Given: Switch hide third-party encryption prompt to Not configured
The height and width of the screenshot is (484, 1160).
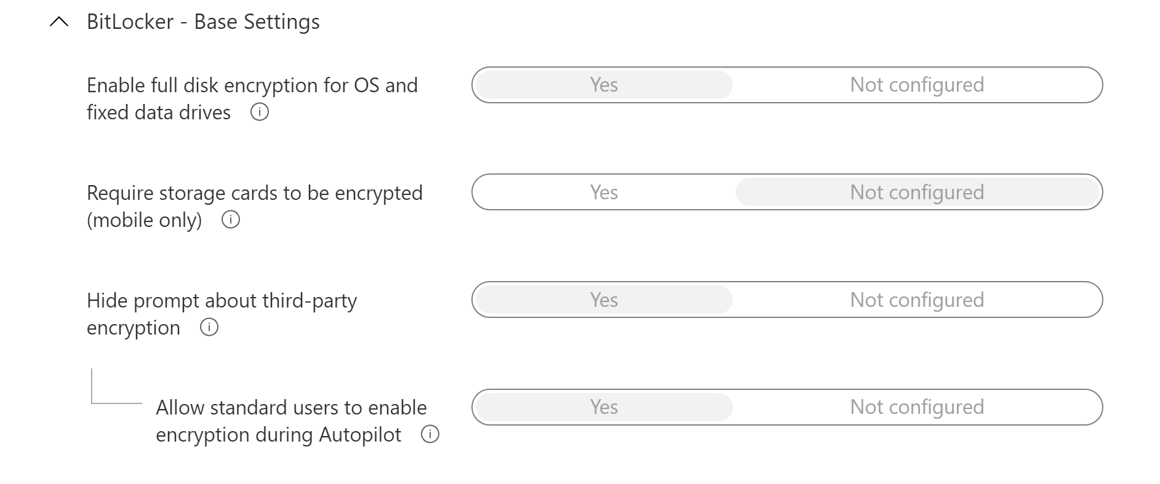Looking at the screenshot, I should coord(917,300).
